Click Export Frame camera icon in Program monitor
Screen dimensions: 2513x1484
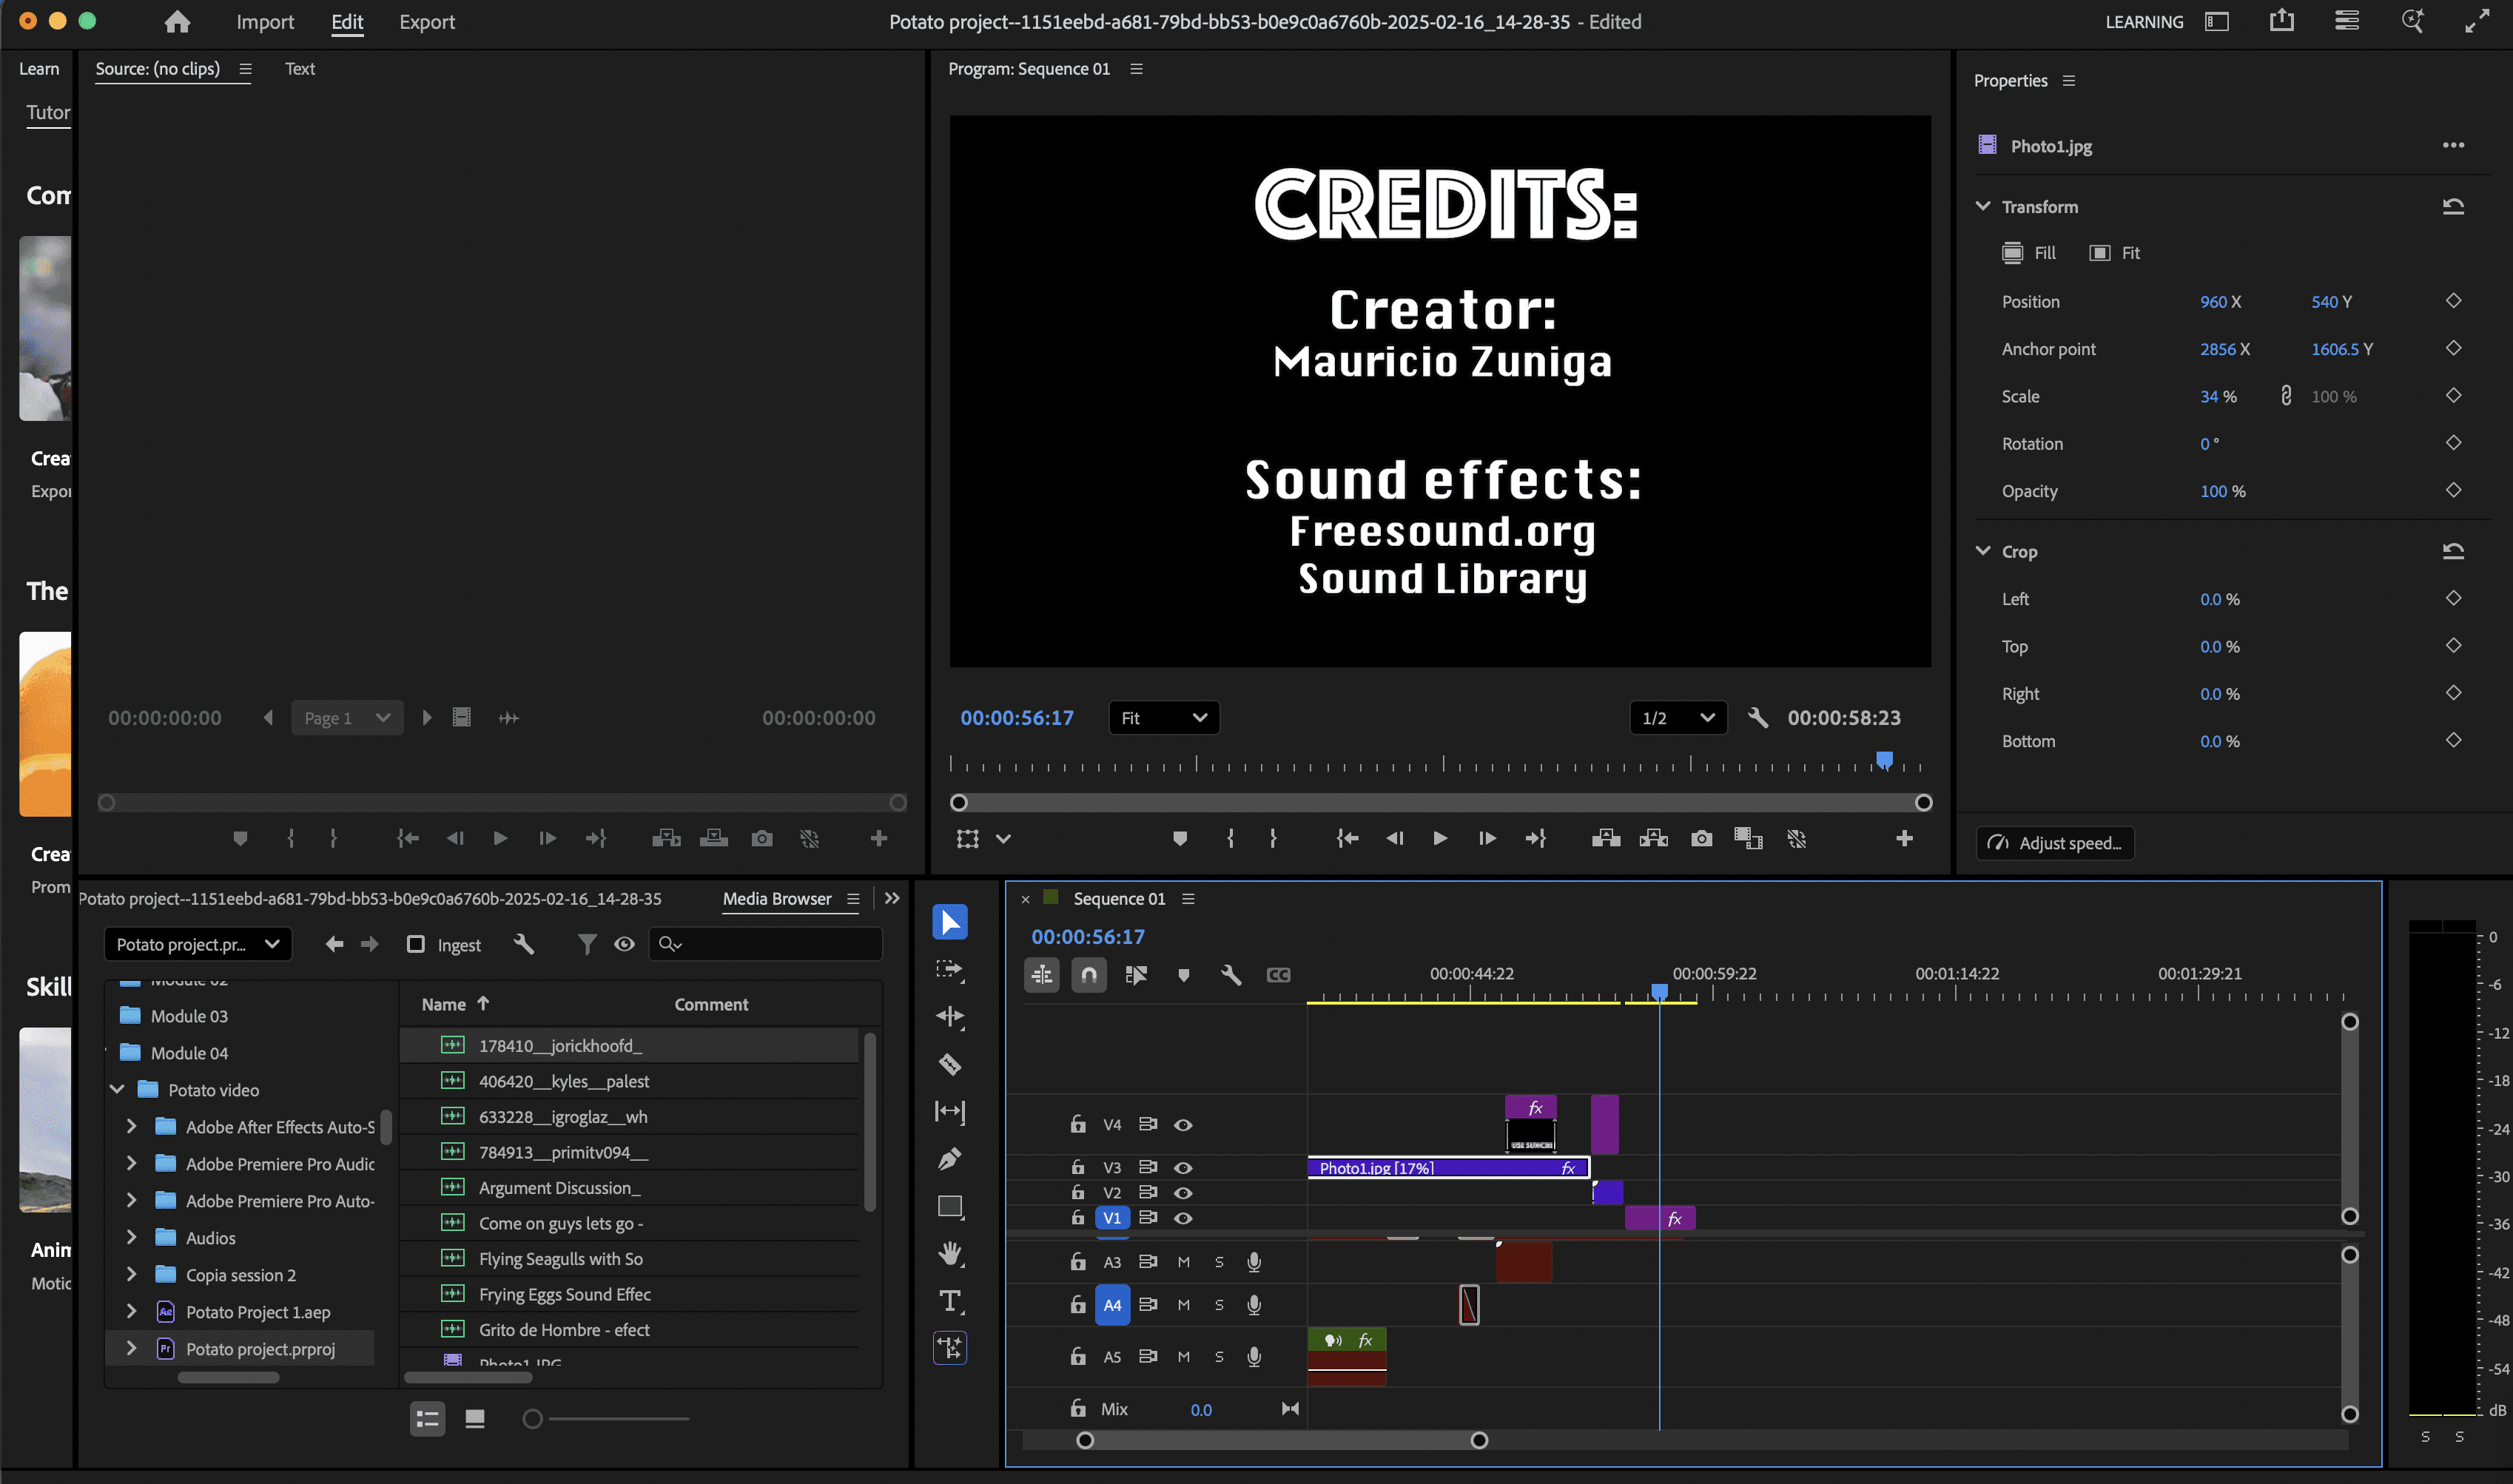1701,838
